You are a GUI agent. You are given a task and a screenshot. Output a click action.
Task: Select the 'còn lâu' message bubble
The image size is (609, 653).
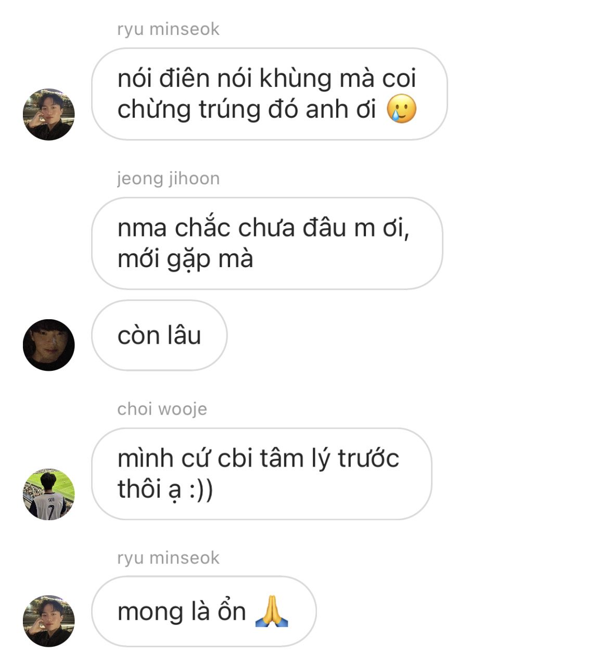pyautogui.click(x=159, y=335)
